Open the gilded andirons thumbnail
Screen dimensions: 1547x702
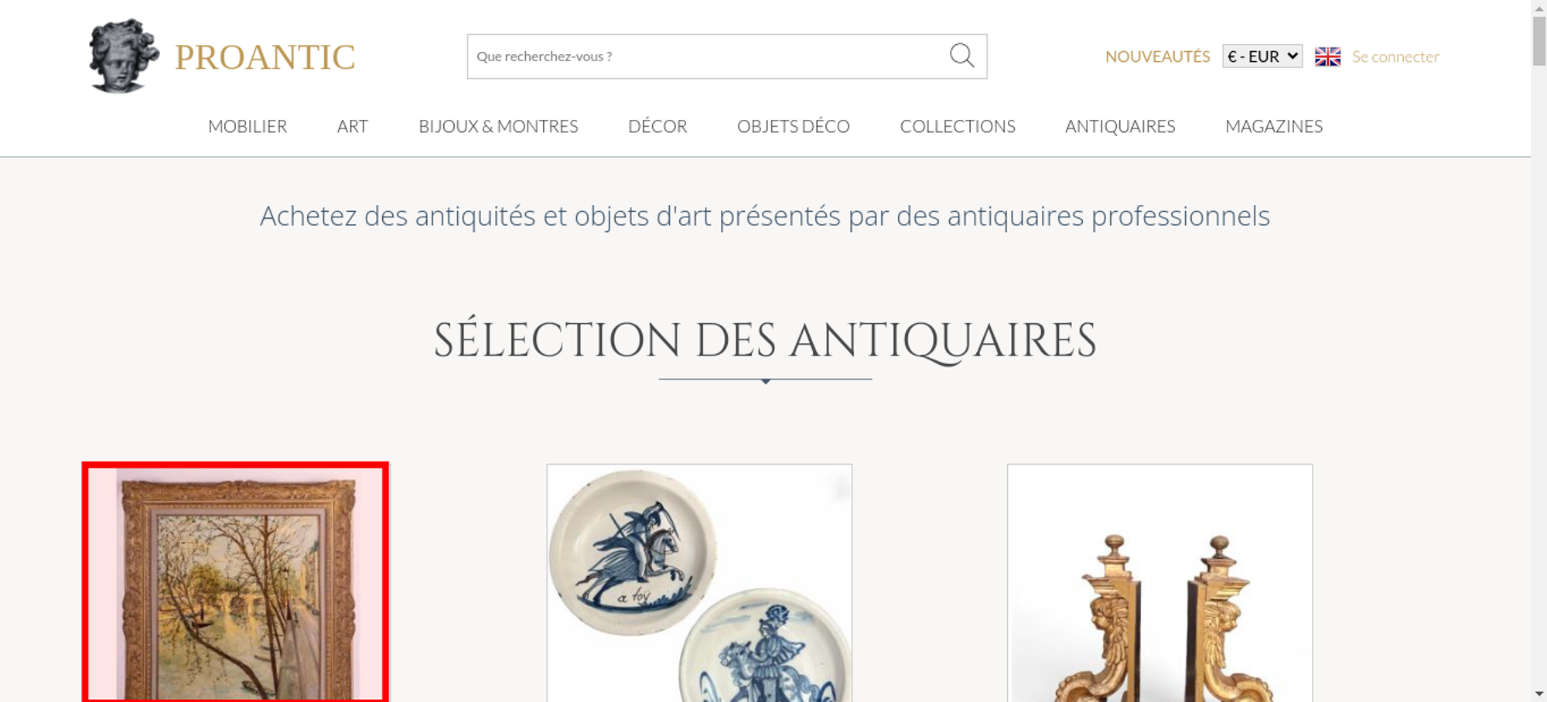click(x=1159, y=583)
